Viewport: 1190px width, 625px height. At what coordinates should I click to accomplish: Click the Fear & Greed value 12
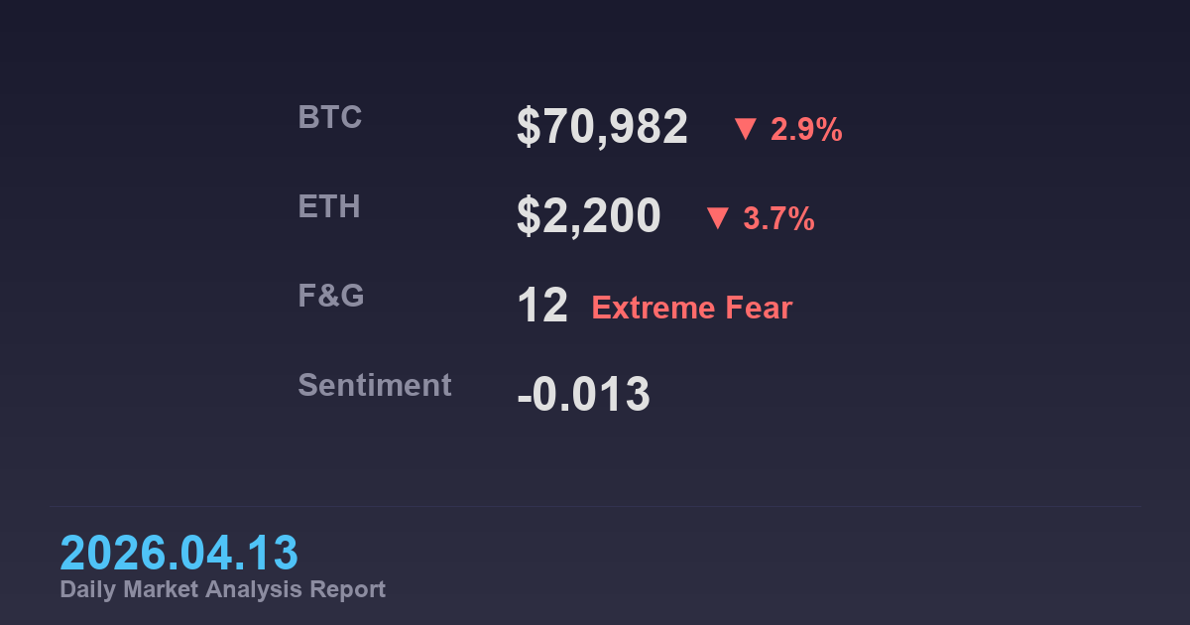542,306
